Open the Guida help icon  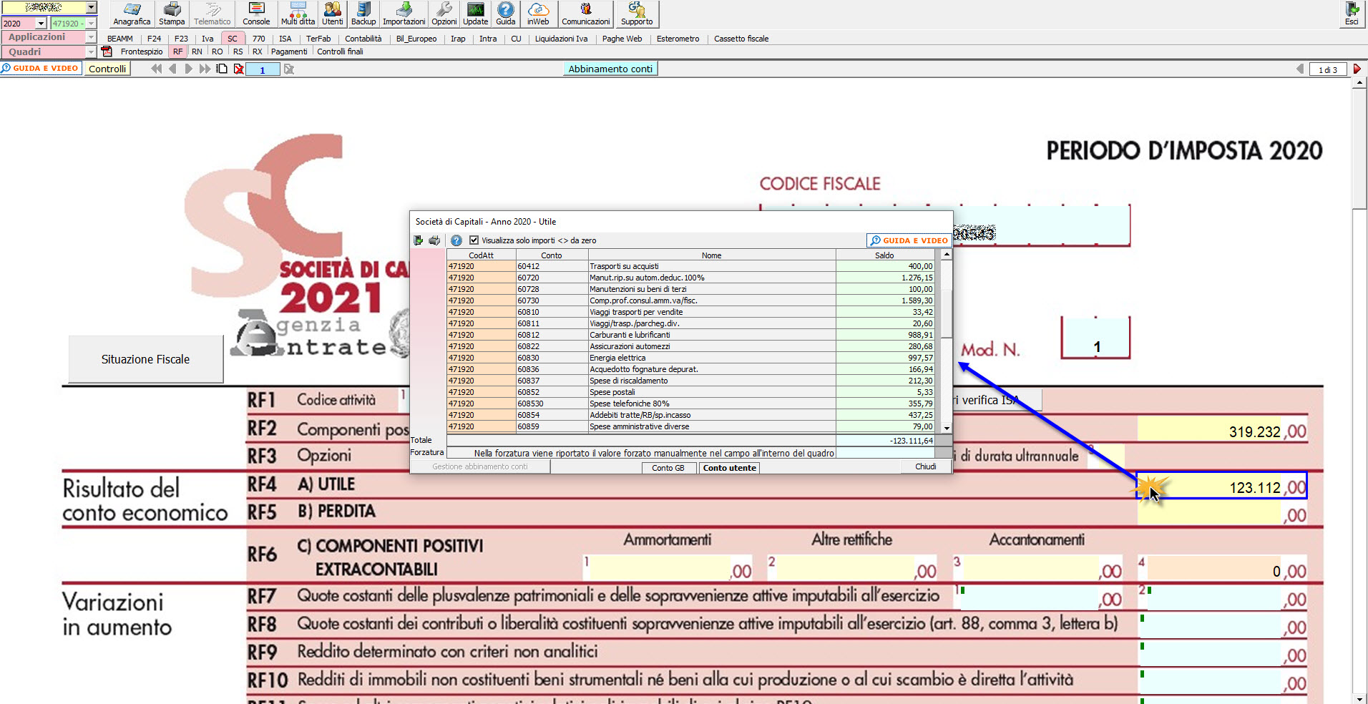pyautogui.click(x=505, y=14)
